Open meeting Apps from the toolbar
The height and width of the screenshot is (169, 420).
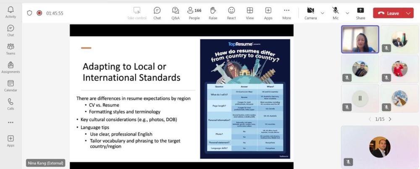click(268, 13)
